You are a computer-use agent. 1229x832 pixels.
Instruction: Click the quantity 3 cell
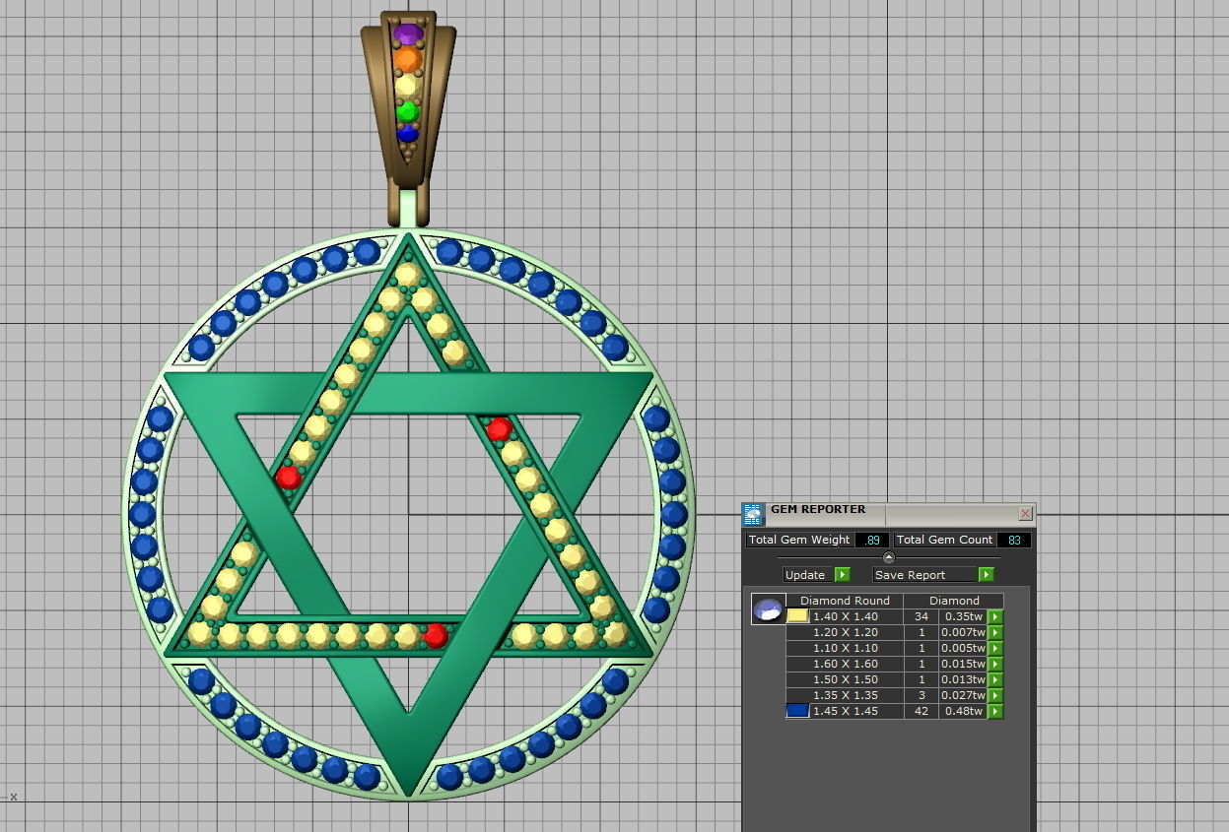[x=922, y=695]
